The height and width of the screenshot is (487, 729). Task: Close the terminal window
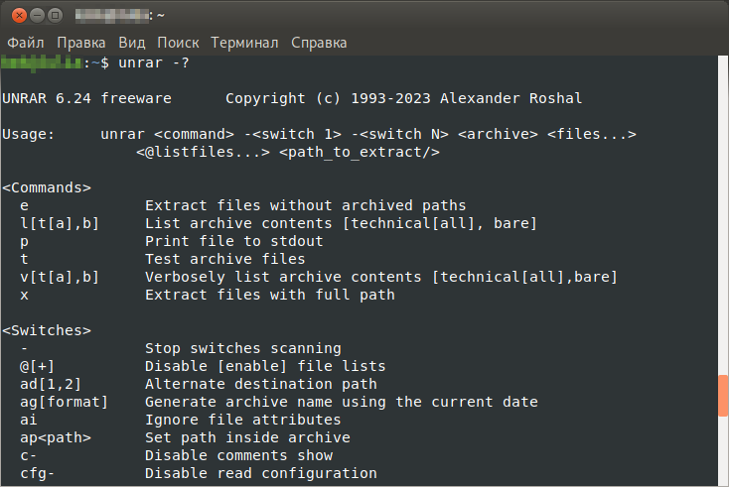click(15, 16)
